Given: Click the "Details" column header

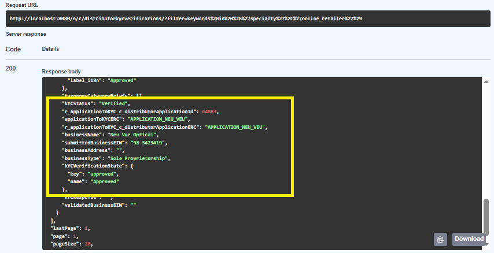Looking at the screenshot, I should pos(50,49).
